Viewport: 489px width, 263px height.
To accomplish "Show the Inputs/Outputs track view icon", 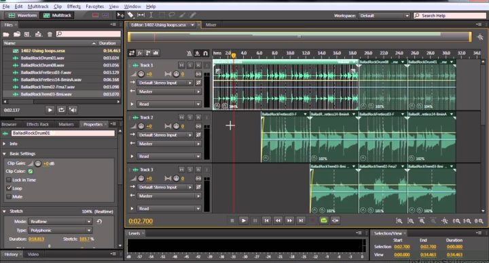I will (x=132, y=54).
